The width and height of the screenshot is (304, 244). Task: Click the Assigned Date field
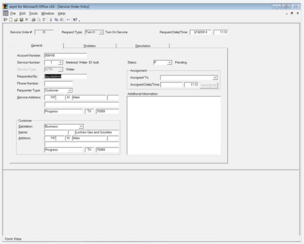click(x=171, y=85)
